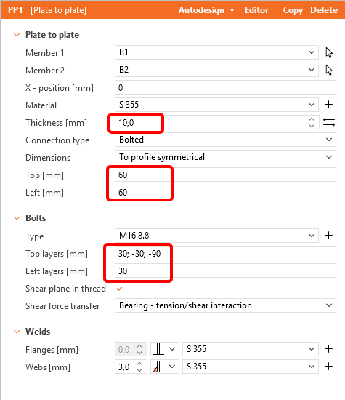Pick Member 2 from model with cursor icon
This screenshot has height=400, width=345.
(329, 70)
